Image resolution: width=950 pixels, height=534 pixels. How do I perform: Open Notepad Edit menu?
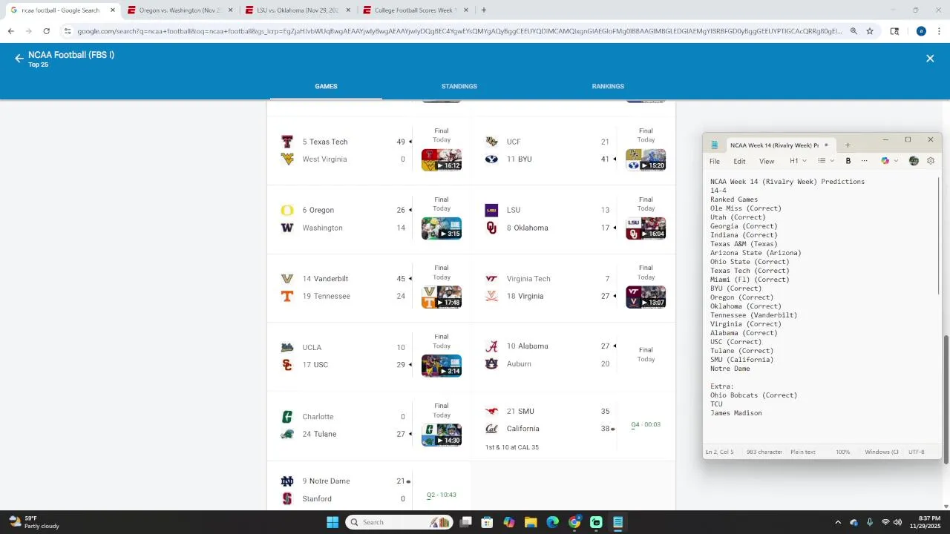739,161
